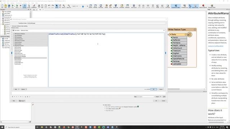Click the Parameter Editor toolbar icon
Screen dimensions: 230x129
pos(212,6)
